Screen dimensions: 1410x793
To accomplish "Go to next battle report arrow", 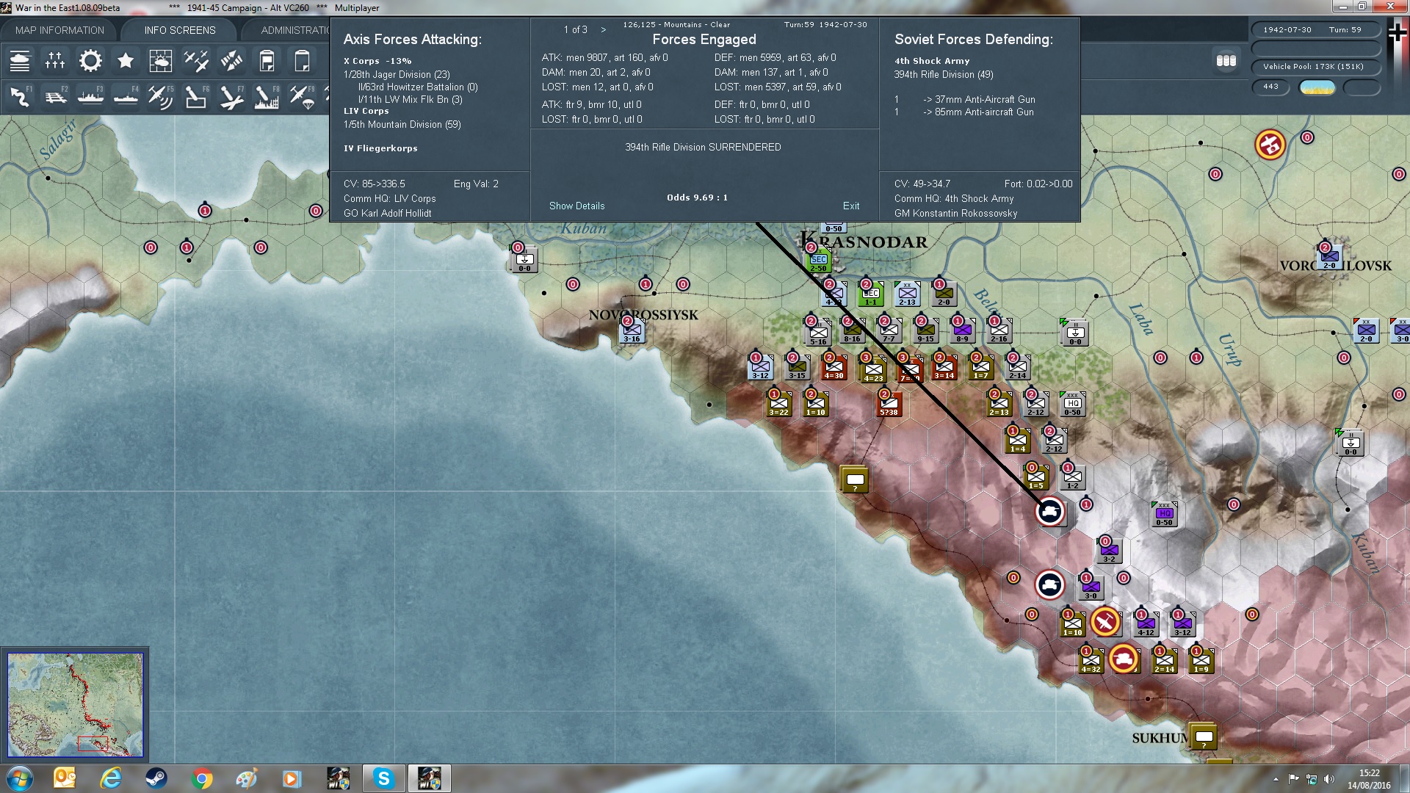I will click(x=604, y=30).
